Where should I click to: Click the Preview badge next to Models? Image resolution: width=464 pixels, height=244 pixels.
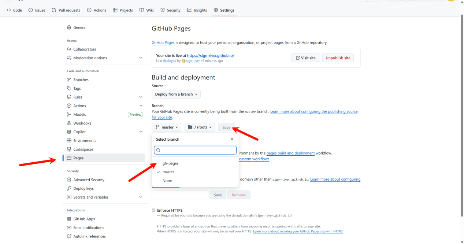click(136, 115)
